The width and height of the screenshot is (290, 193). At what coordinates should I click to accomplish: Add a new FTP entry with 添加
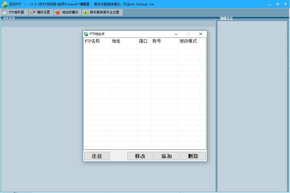pos(166,156)
